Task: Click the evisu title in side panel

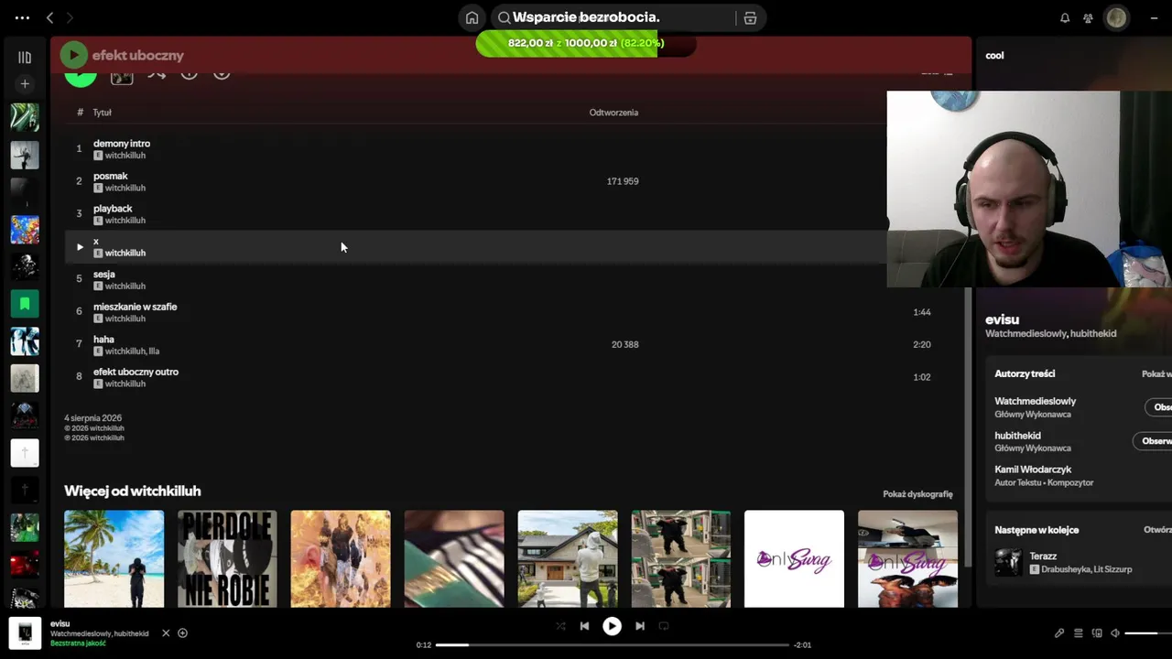Action: pyautogui.click(x=1003, y=319)
